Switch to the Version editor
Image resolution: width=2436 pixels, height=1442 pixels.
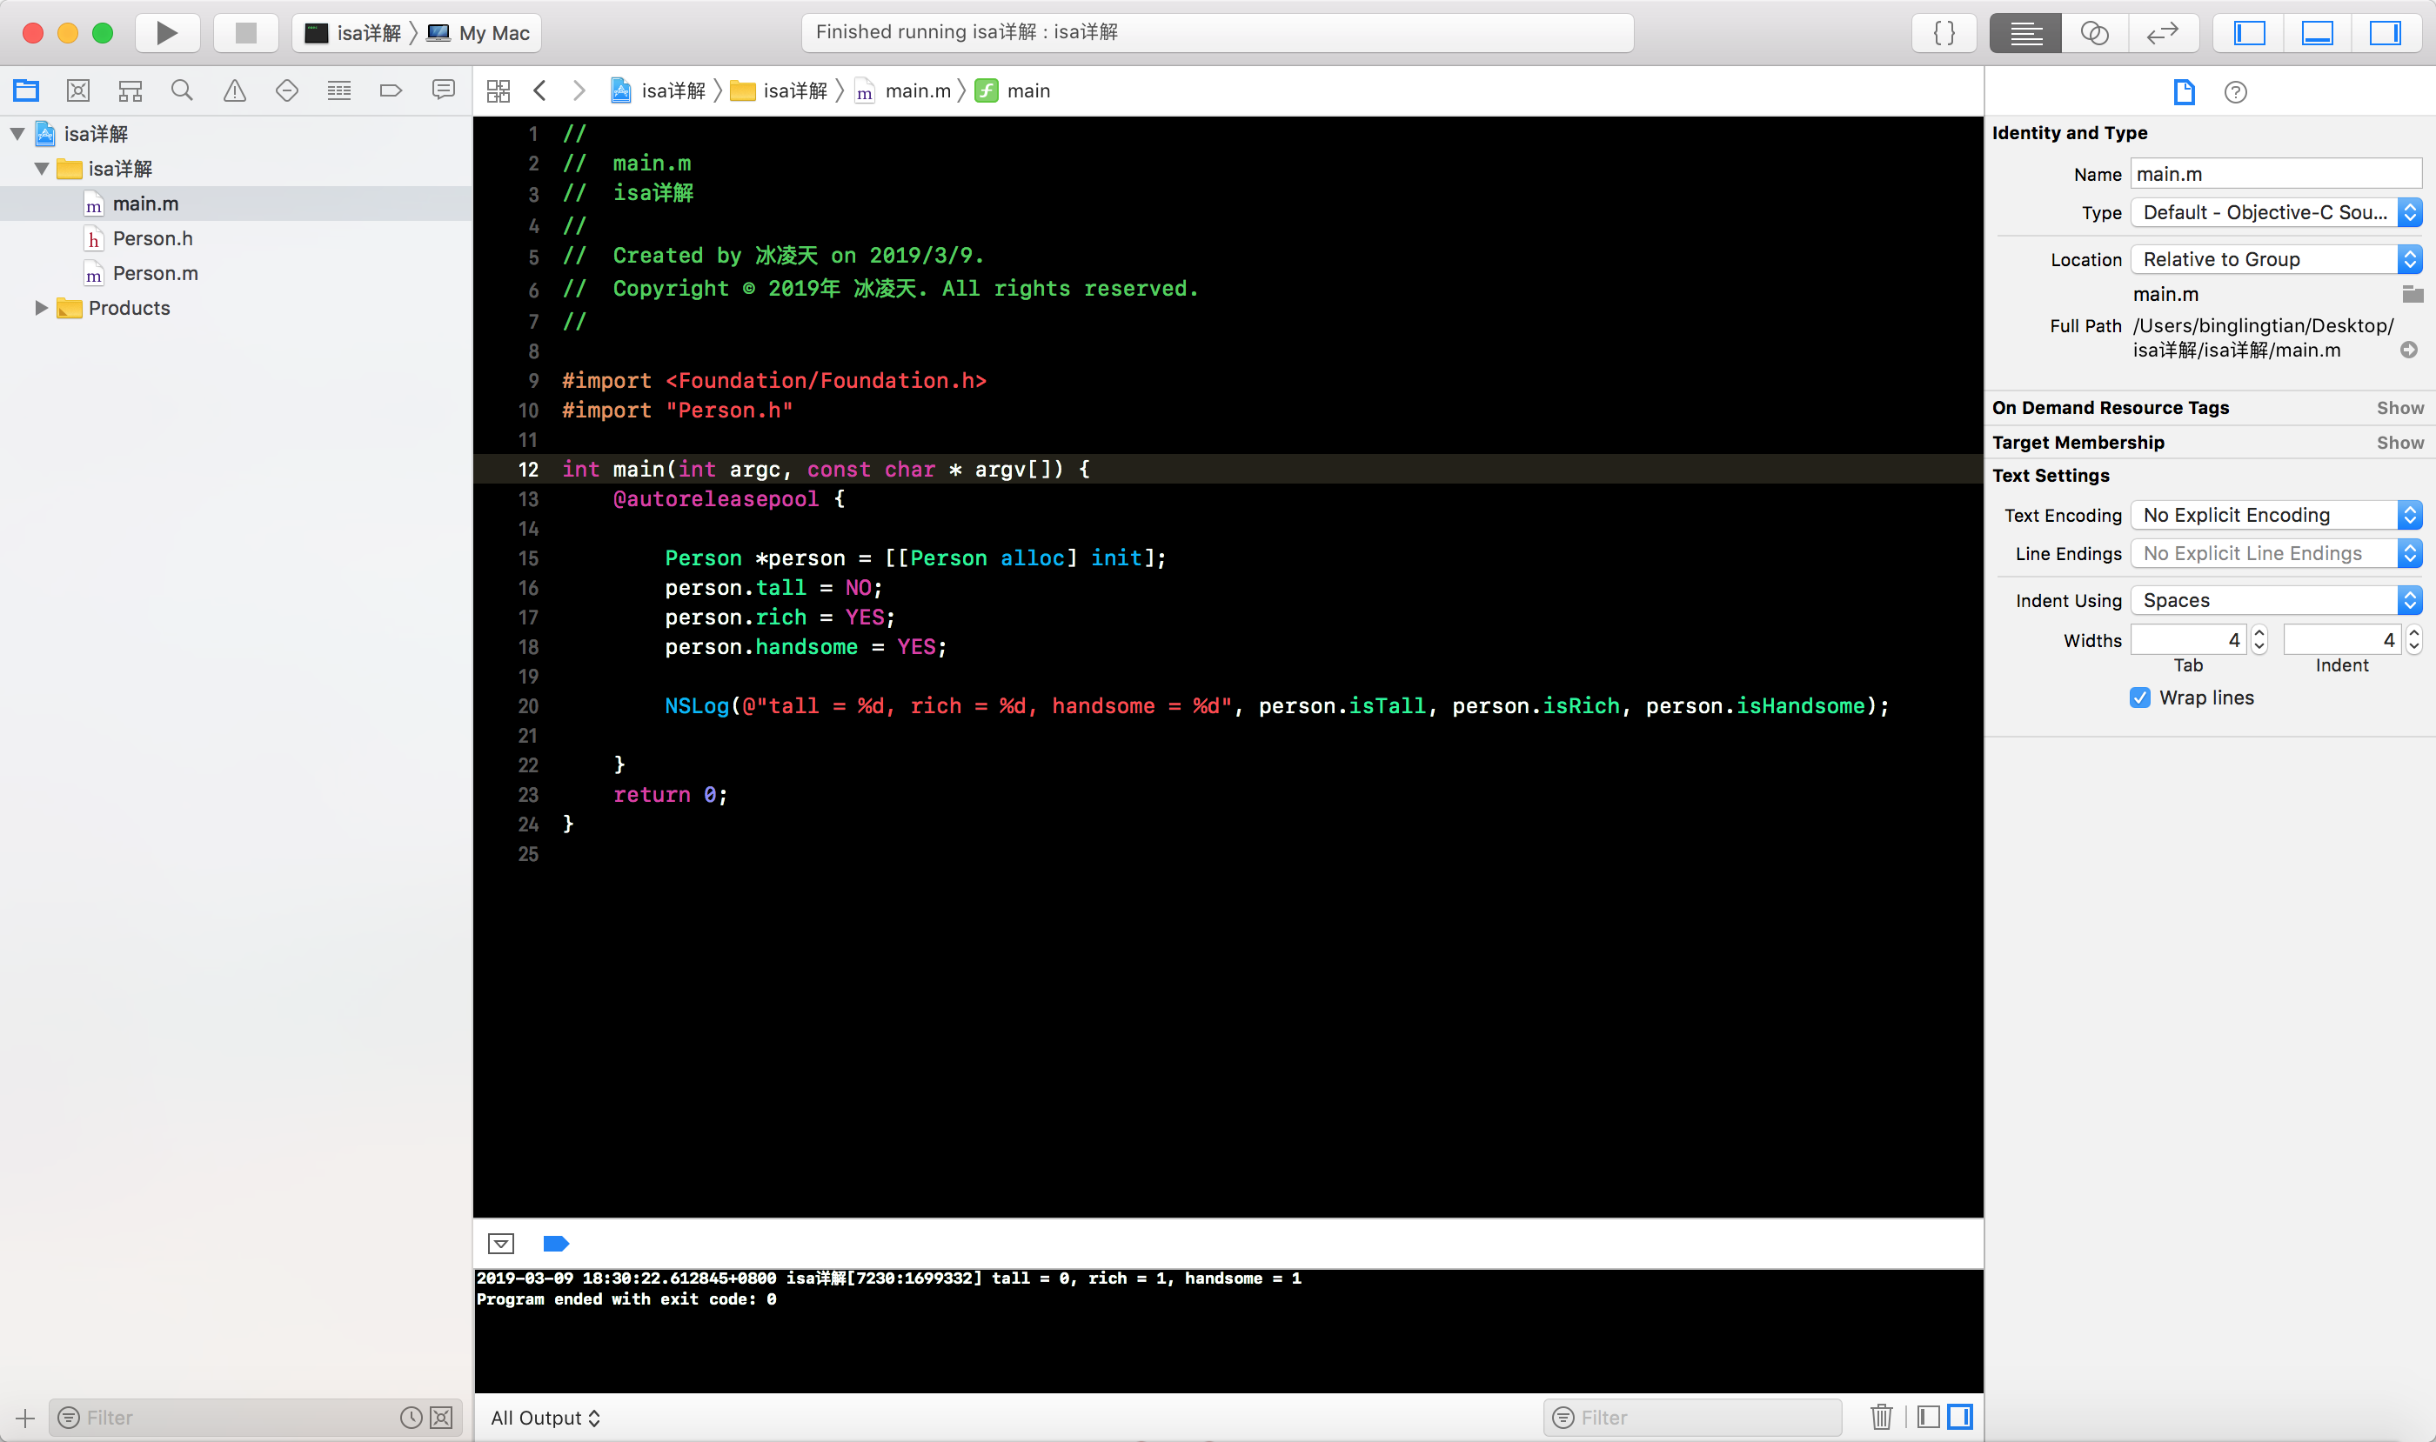click(2162, 33)
